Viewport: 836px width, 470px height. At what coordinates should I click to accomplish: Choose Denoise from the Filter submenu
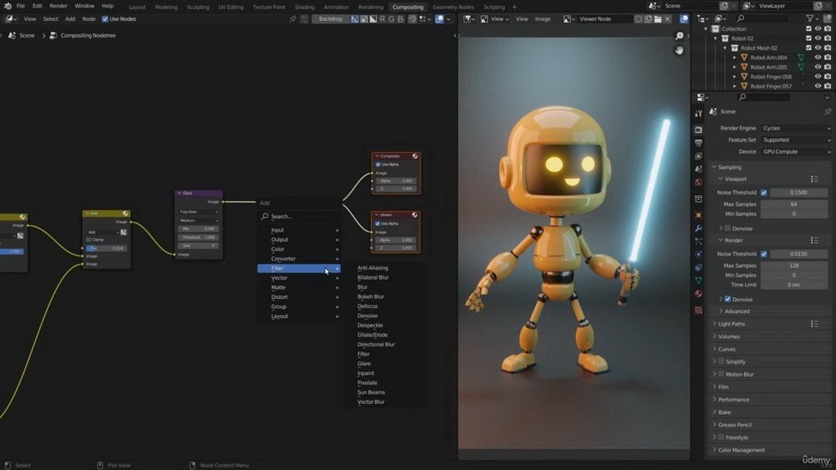(x=367, y=316)
